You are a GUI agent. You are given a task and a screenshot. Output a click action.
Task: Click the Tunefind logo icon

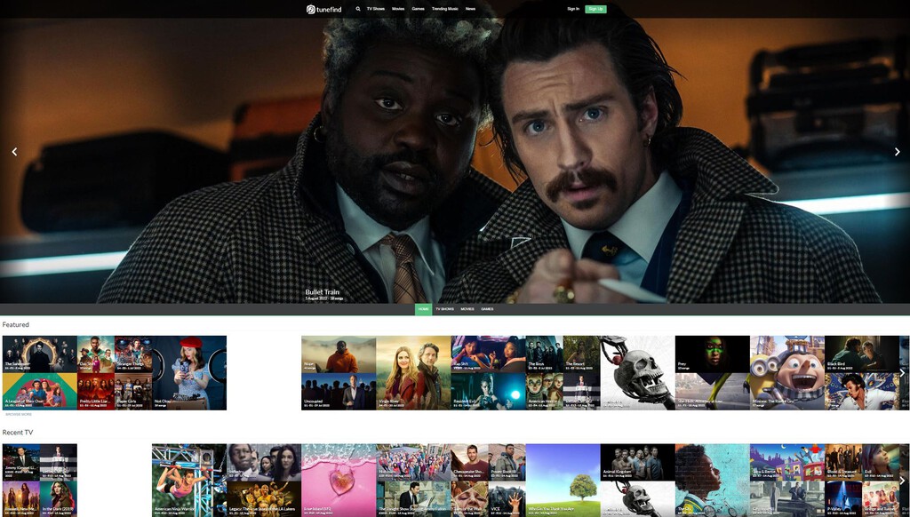tap(311, 9)
